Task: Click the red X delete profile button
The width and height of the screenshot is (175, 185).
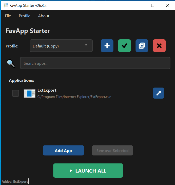Action: [x=159, y=46]
